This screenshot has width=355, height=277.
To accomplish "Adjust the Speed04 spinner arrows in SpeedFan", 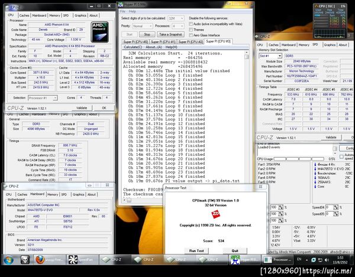I will [335, 207].
